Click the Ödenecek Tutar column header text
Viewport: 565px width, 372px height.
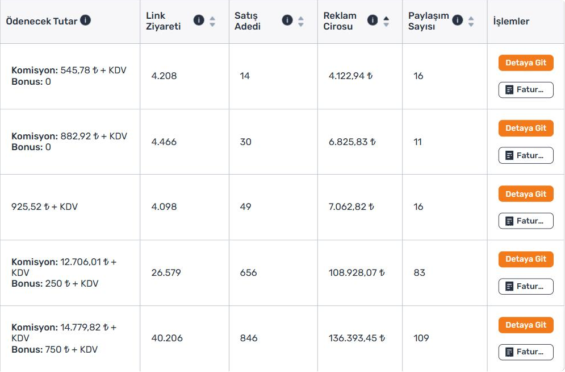[41, 21]
